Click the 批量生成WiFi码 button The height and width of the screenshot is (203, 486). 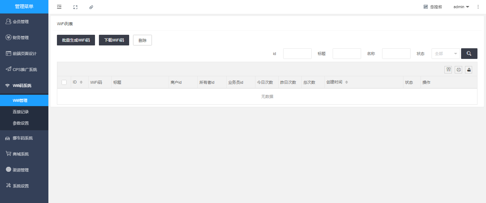click(x=76, y=40)
